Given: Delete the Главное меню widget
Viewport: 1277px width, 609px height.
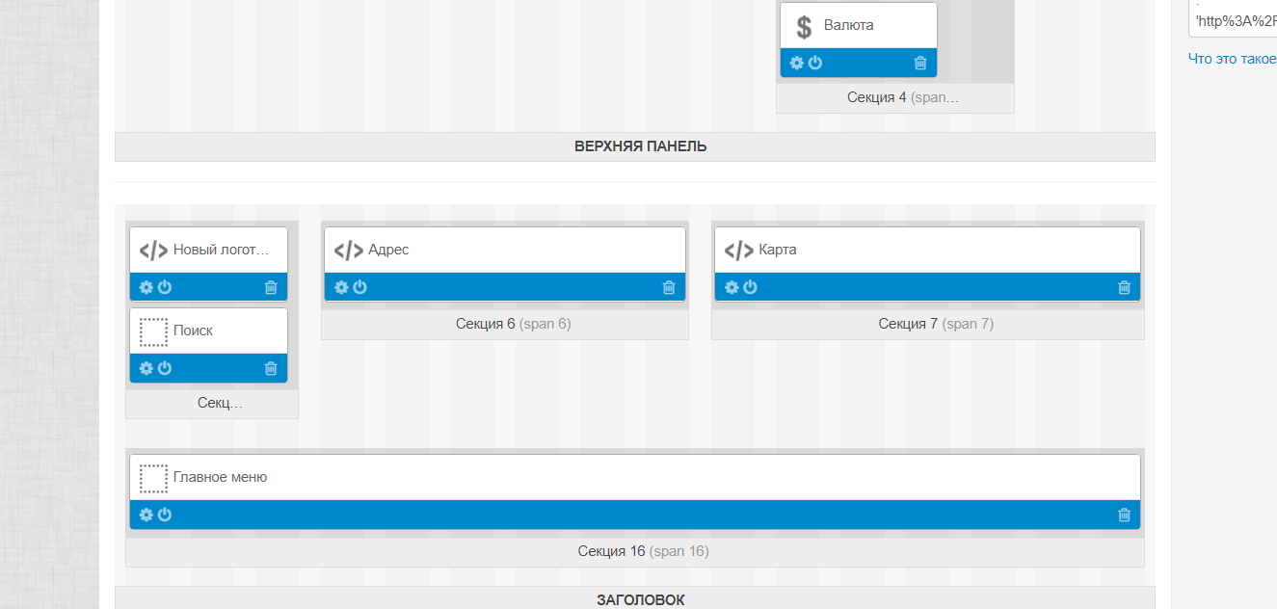Looking at the screenshot, I should (x=1124, y=515).
